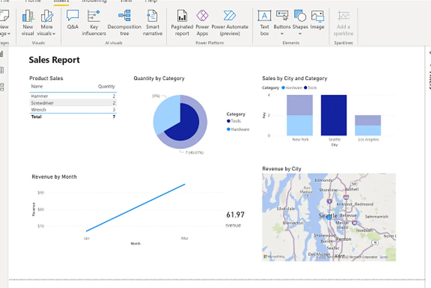The height and width of the screenshot is (288, 431).
Task: Click the Sales by City and Category title
Action: (295, 79)
